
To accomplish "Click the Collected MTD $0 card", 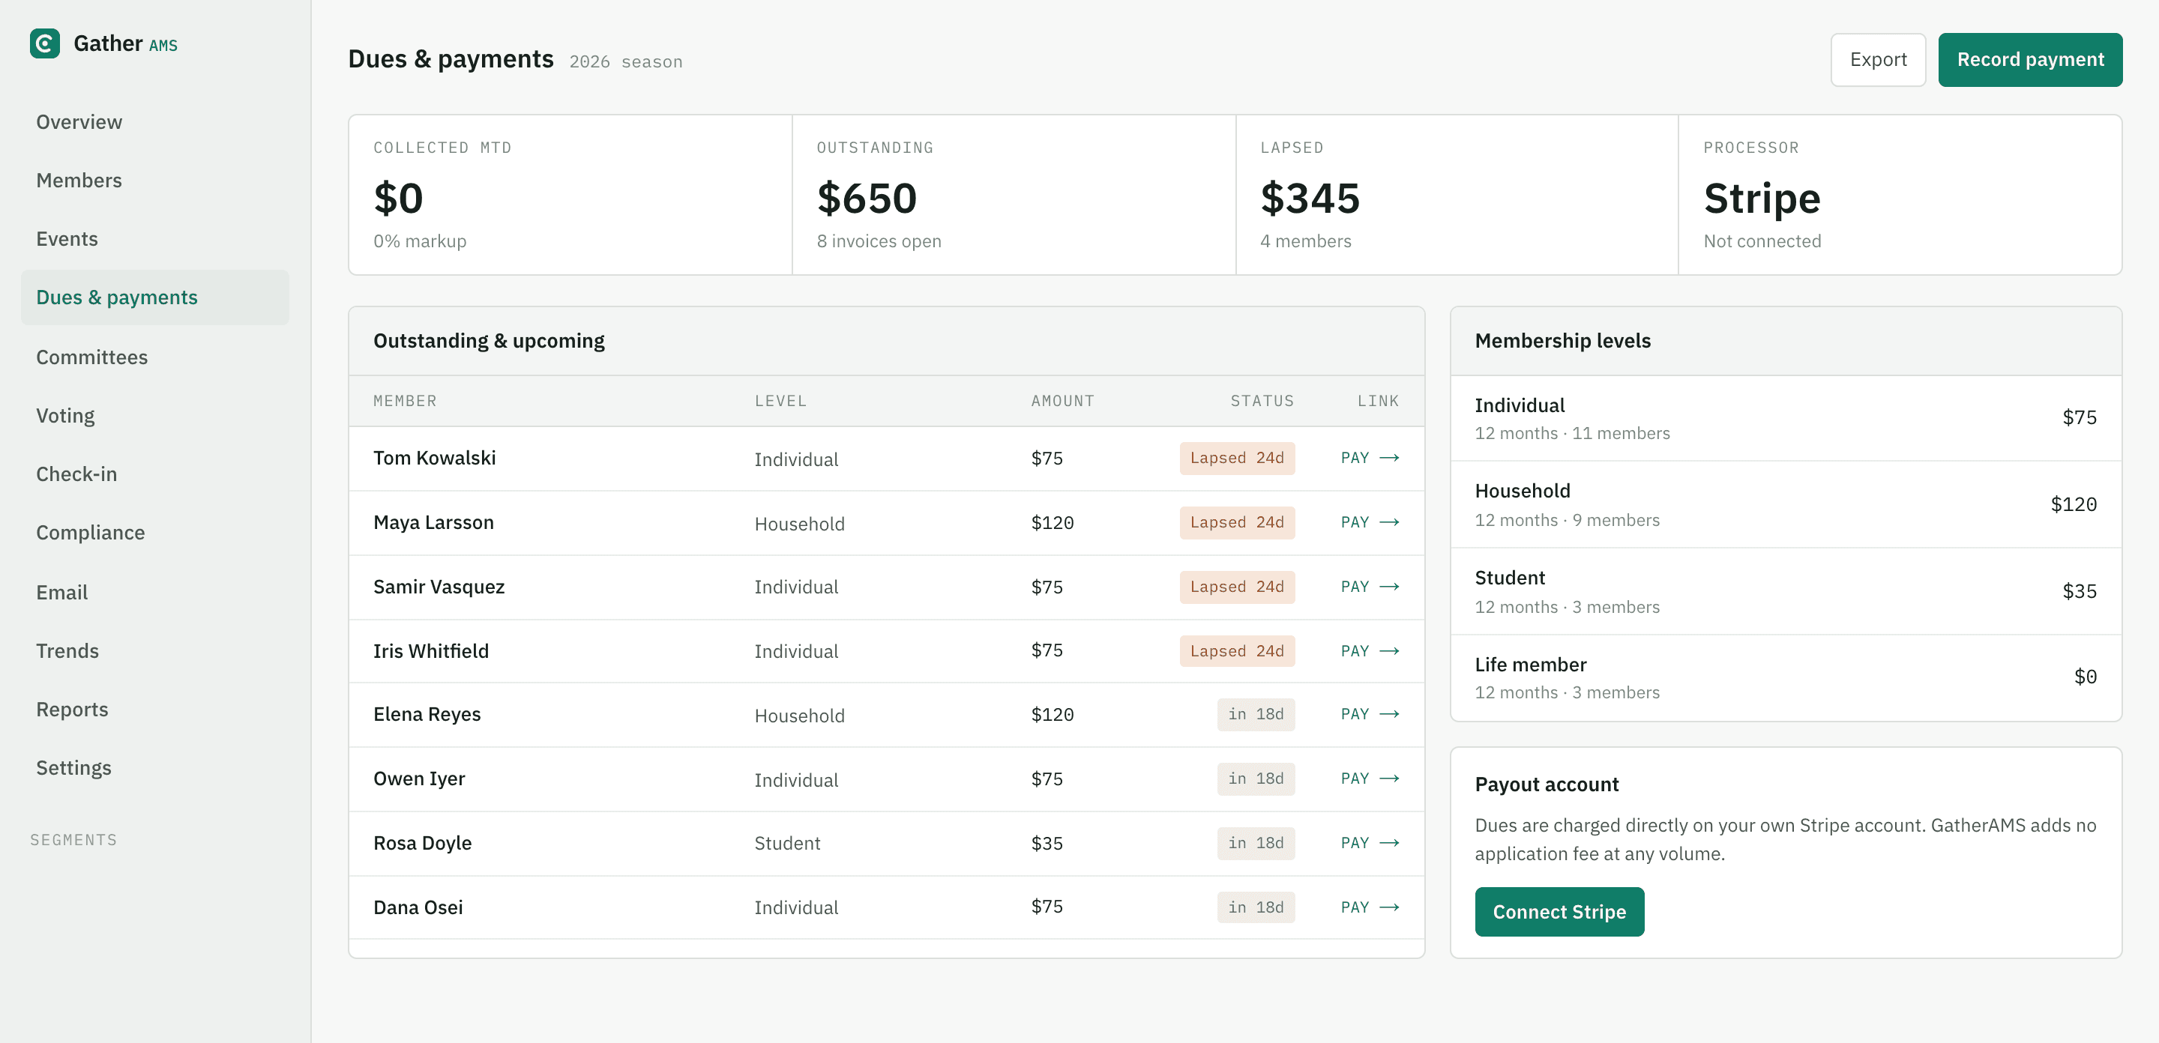I will tap(570, 196).
